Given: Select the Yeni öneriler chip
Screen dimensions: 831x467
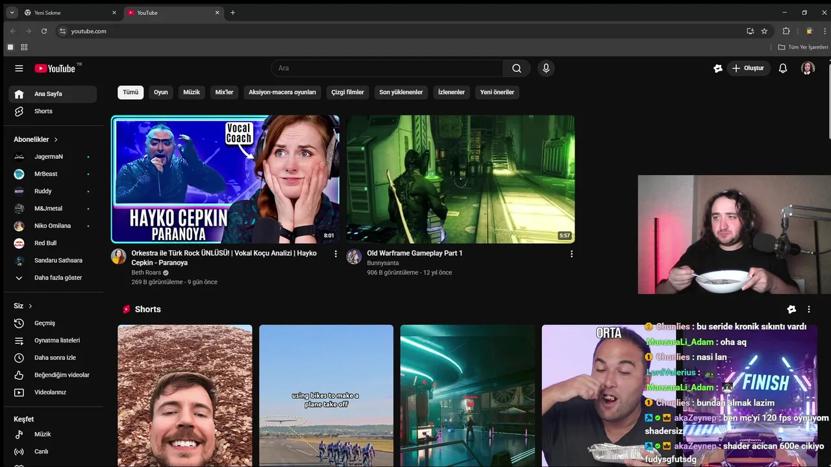Looking at the screenshot, I should coord(497,92).
